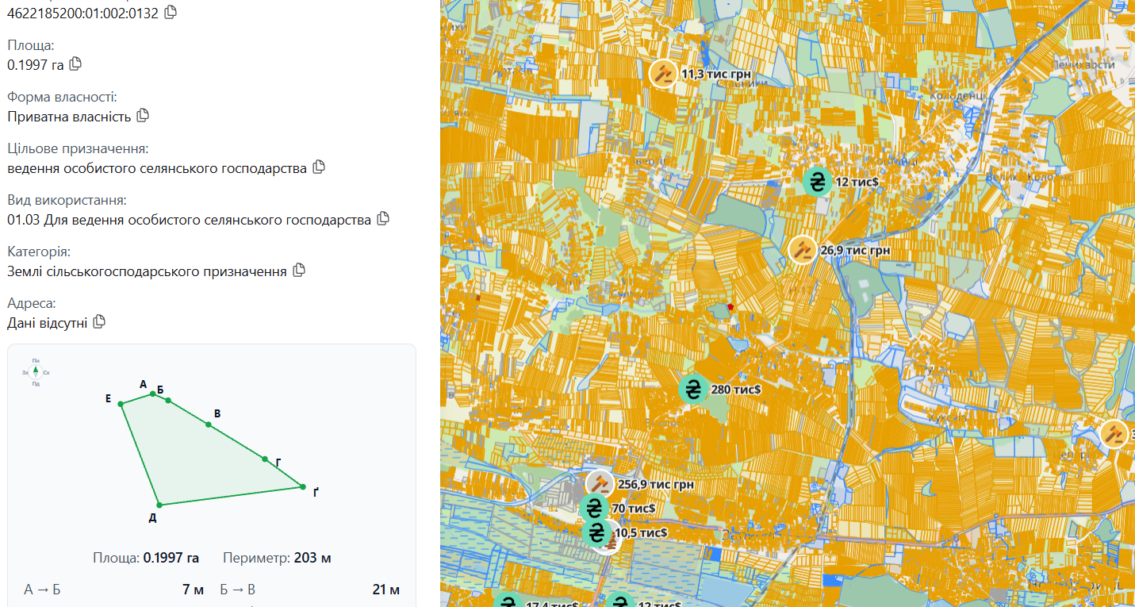The height and width of the screenshot is (607, 1135).
Task: Select vertex Е on the parcel diagram
Action: pyautogui.click(x=121, y=404)
